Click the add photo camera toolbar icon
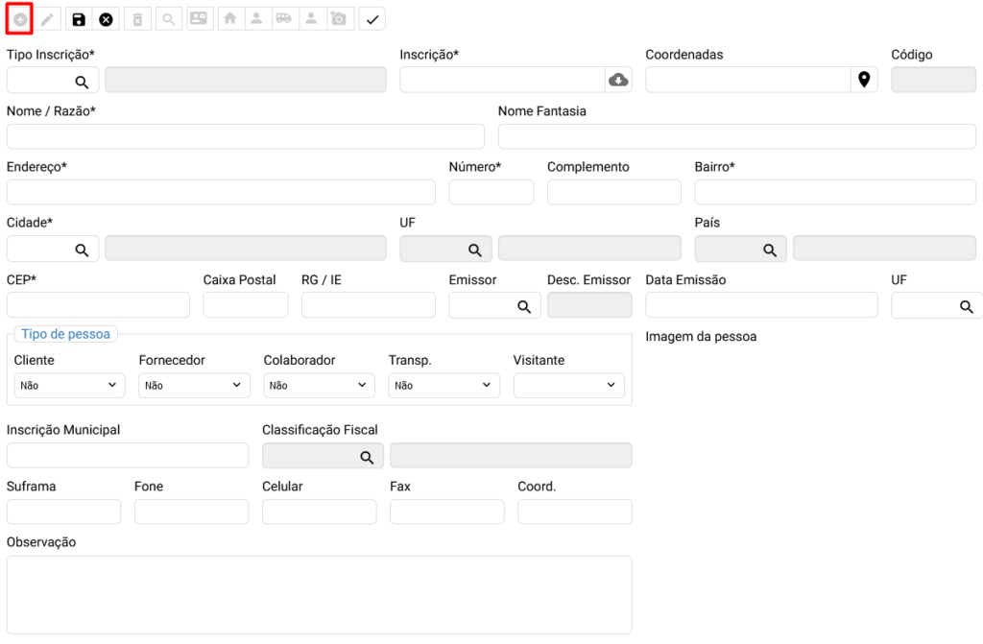The height and width of the screenshot is (644, 983). 338,19
